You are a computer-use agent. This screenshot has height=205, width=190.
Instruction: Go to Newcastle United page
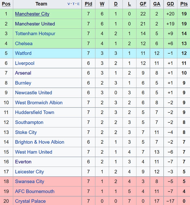(x=33, y=93)
